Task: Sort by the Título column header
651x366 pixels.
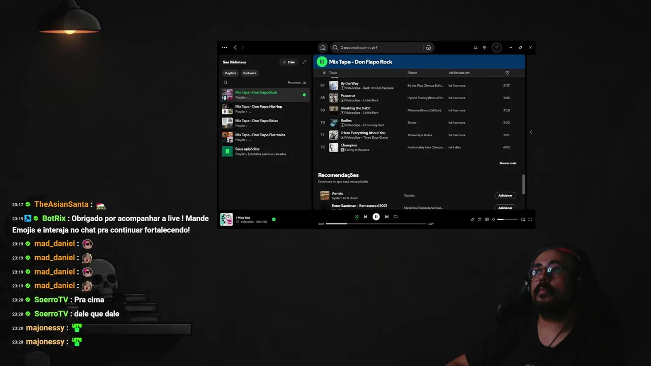Action: click(333, 73)
